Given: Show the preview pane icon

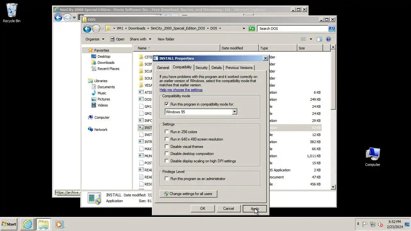Looking at the screenshot, I should 319,39.
